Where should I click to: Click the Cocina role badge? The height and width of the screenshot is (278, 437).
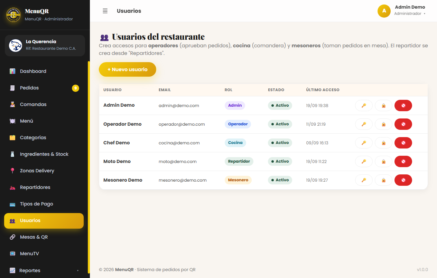pos(235,143)
